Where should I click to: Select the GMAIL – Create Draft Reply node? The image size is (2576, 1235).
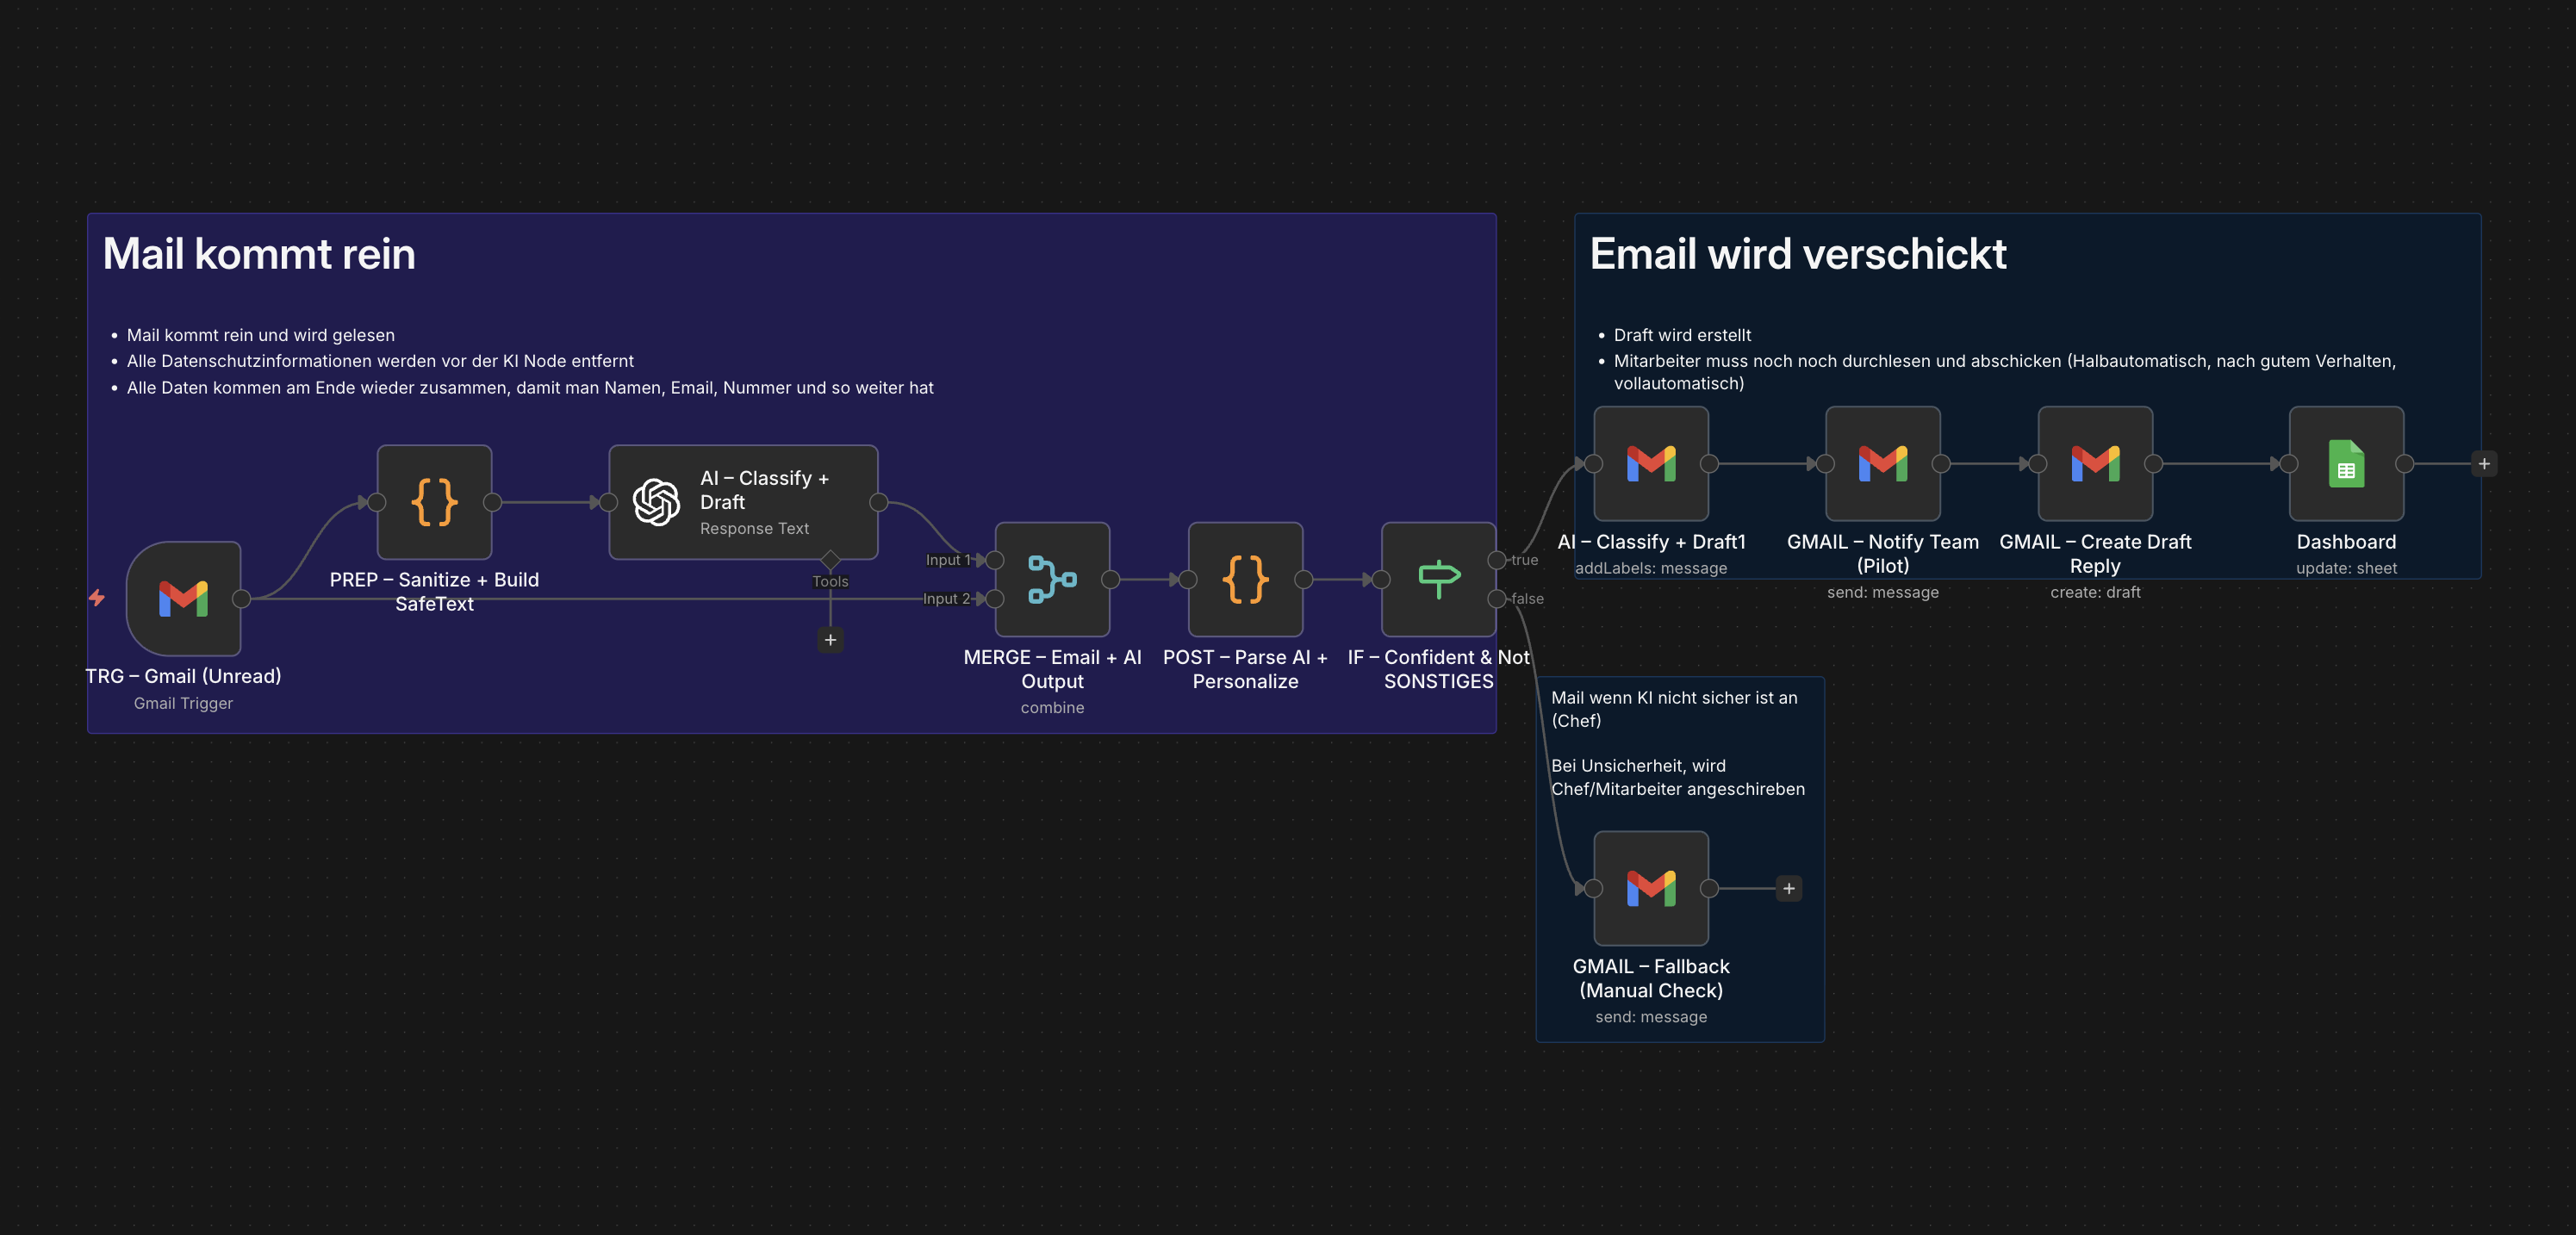[2095, 463]
